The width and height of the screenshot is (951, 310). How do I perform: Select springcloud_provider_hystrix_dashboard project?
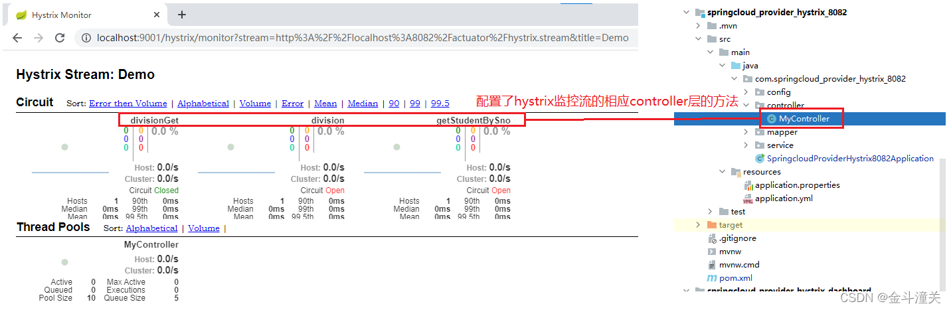pos(789,291)
